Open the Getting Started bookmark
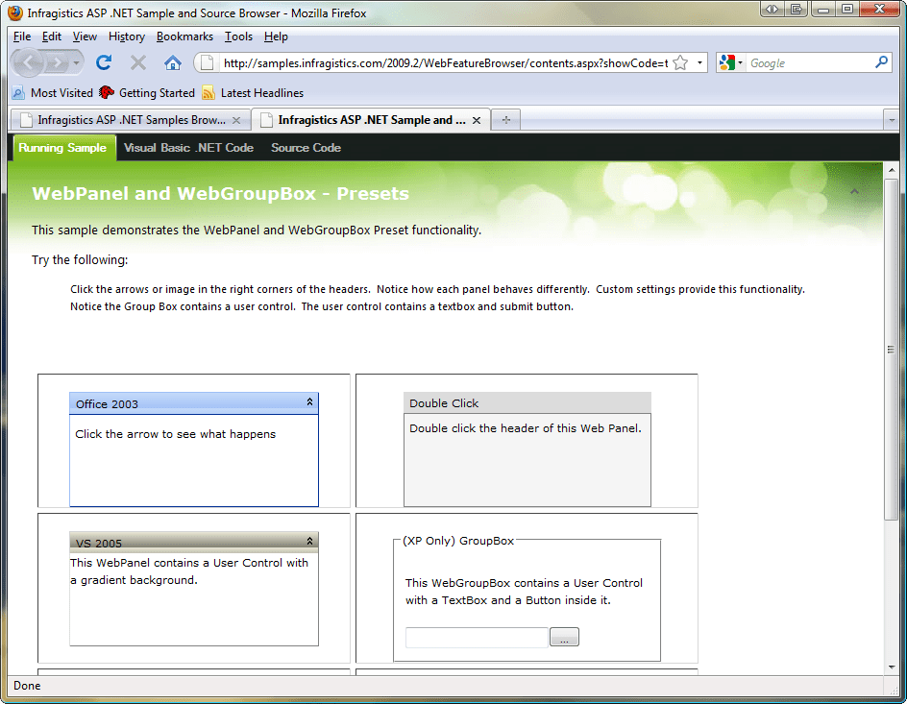Viewport: 907px width, 704px height. pyautogui.click(x=147, y=93)
